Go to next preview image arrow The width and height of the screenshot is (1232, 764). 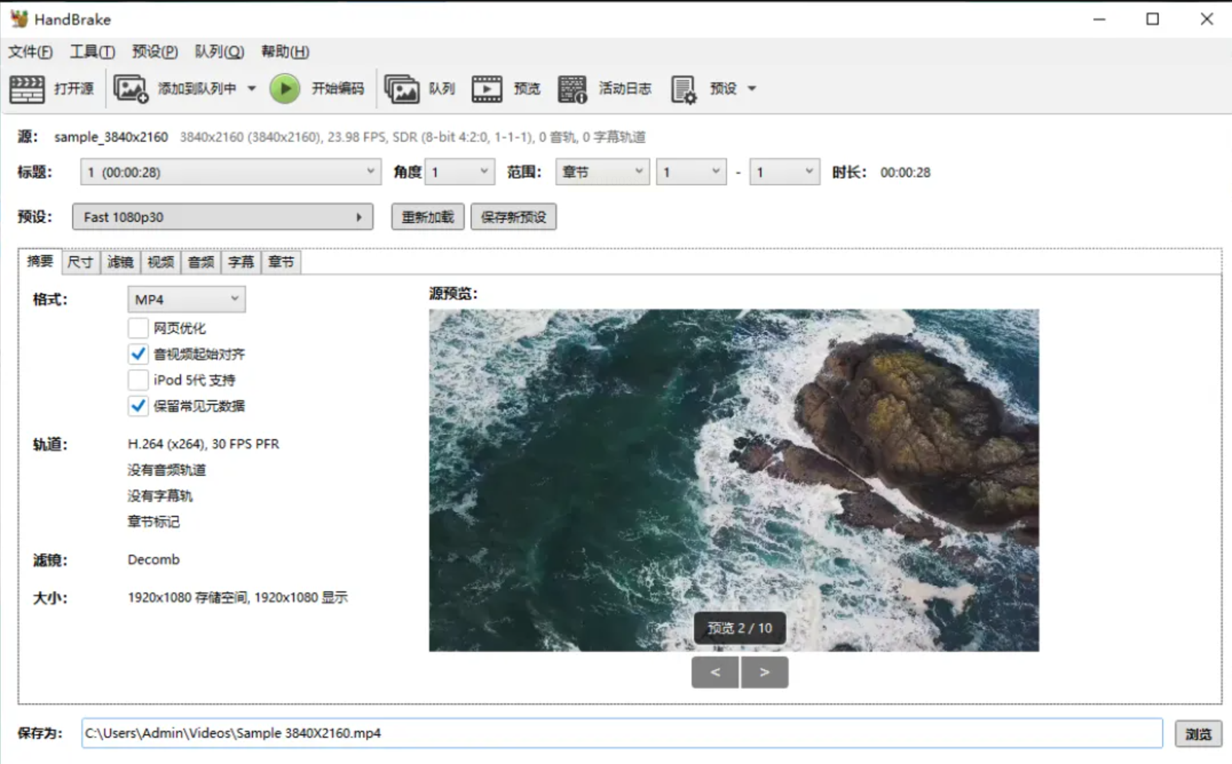pos(764,672)
